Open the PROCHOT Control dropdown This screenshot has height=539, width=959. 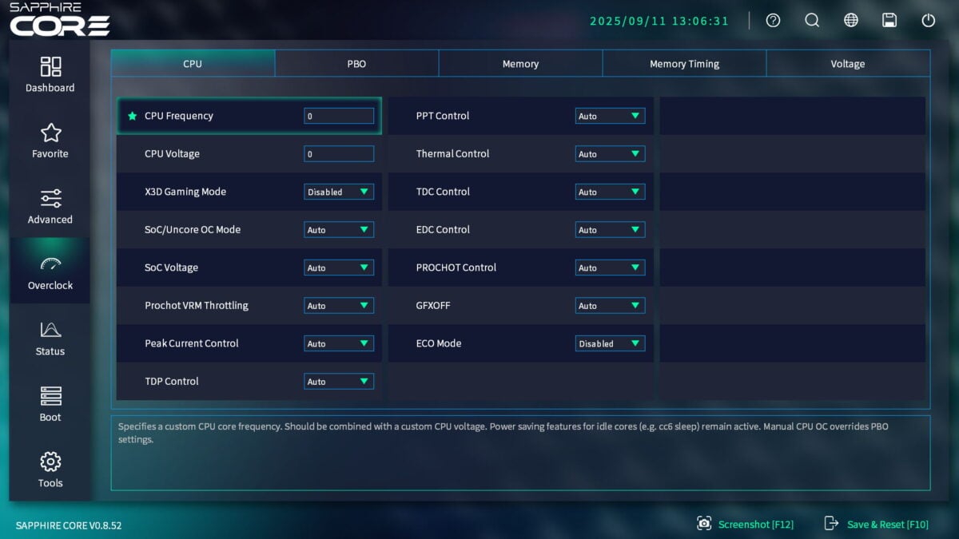tap(610, 268)
